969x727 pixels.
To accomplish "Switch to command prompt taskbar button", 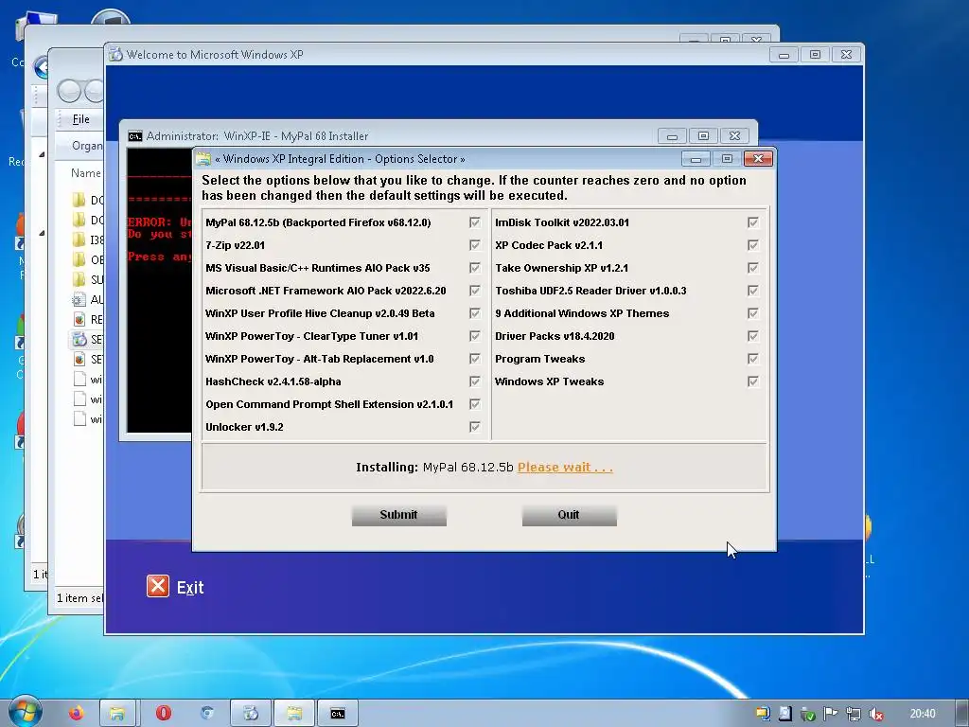I will [338, 714].
